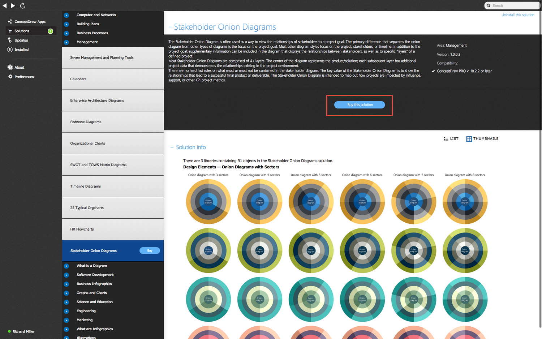Viewport: 542px width, 339px height.
Task: Select the Stakeholder Onion Diagrams solution
Action: click(x=113, y=250)
